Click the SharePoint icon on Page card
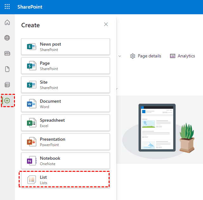The image size is (203, 200). (x=31, y=66)
